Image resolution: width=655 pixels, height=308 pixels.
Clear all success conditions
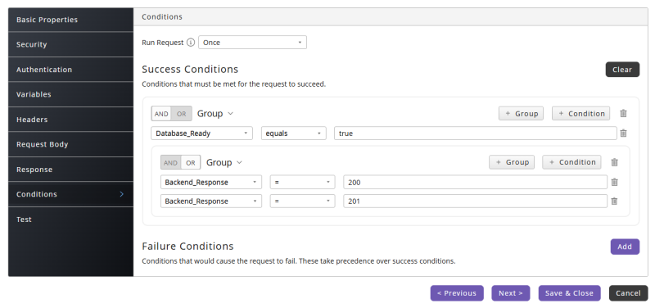(622, 70)
